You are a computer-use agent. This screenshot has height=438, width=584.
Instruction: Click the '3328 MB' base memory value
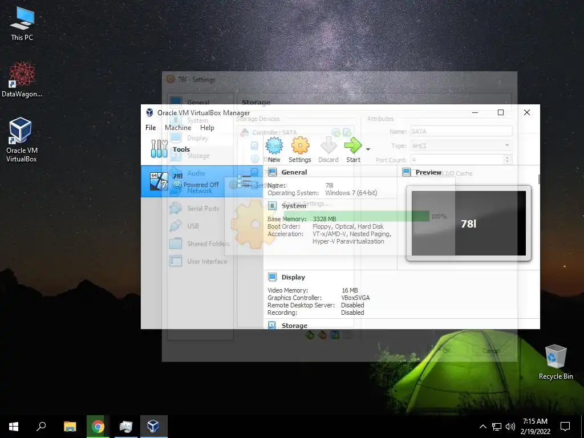pyautogui.click(x=325, y=219)
